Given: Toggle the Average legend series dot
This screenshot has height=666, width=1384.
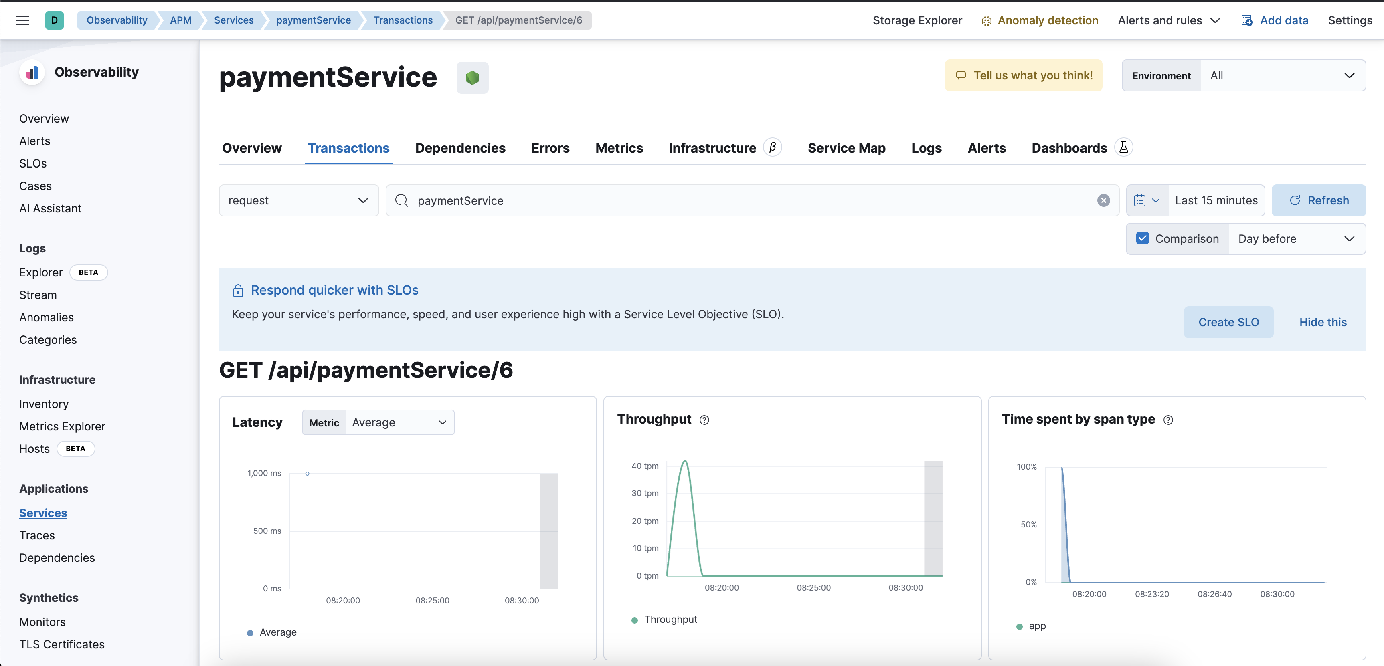Looking at the screenshot, I should [x=250, y=633].
